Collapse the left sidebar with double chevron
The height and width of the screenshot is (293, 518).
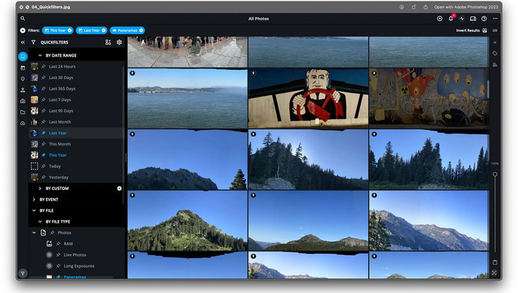[22, 42]
